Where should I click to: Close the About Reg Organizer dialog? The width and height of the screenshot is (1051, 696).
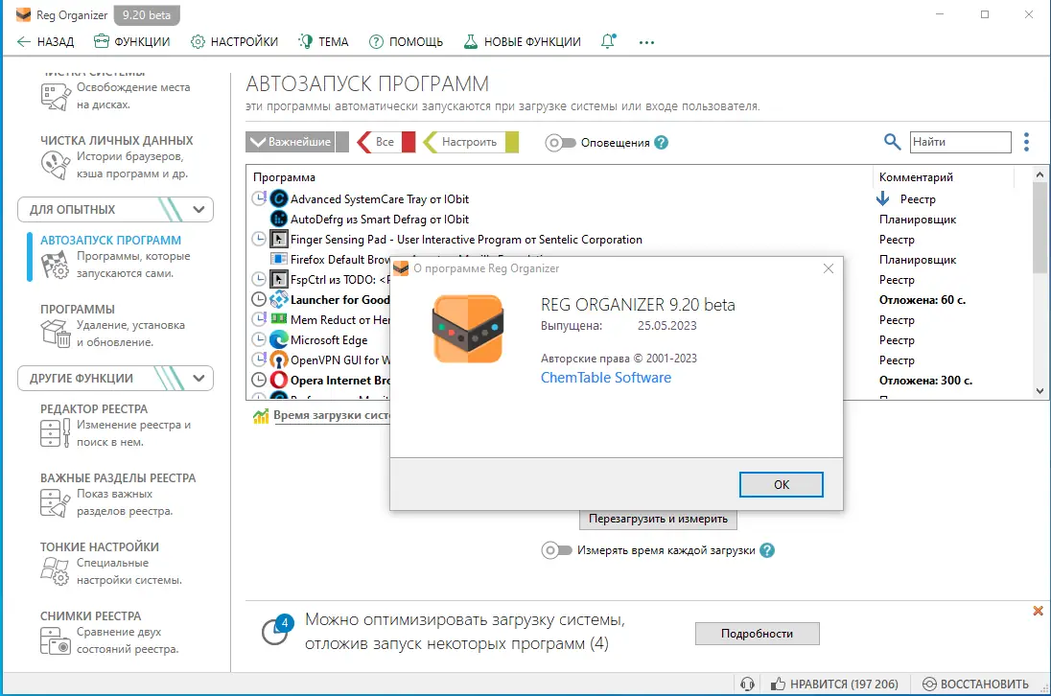pyautogui.click(x=829, y=268)
